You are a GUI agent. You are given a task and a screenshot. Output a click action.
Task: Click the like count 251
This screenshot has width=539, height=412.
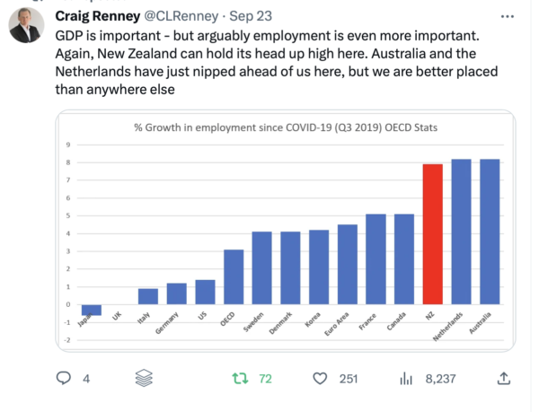(349, 379)
